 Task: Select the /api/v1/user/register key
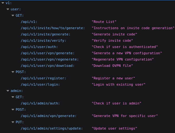pos(43,78)
